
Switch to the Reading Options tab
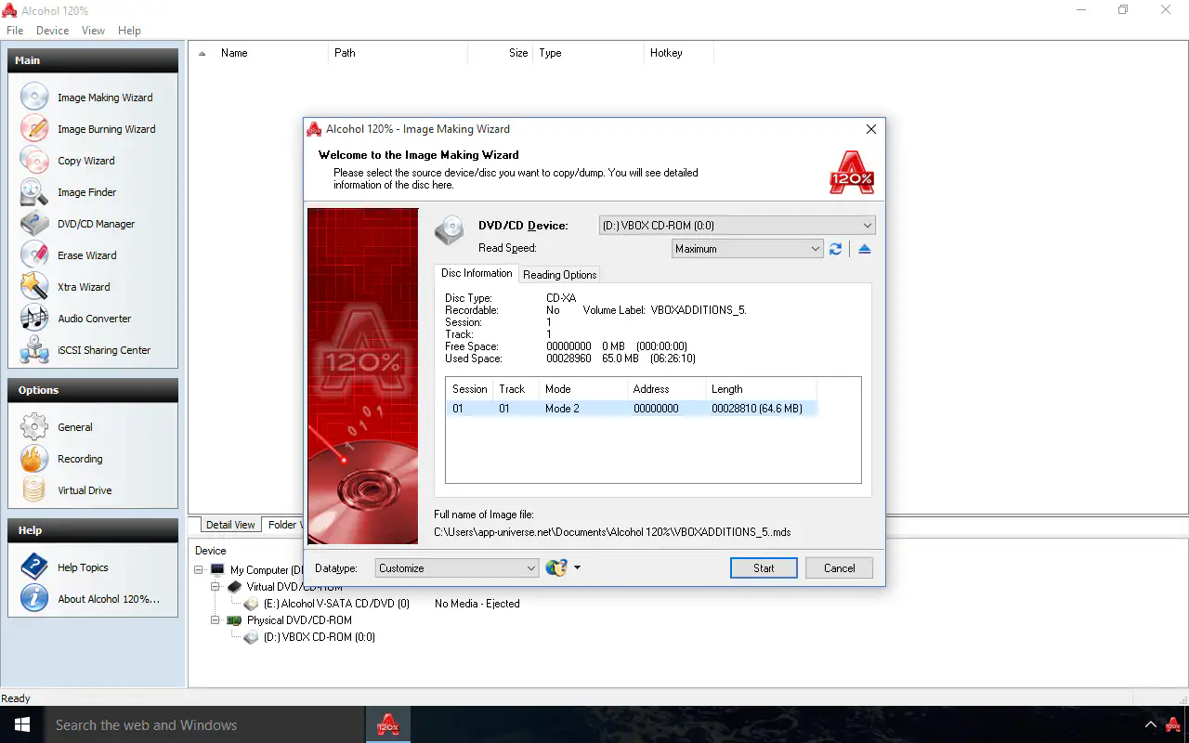[x=559, y=274]
